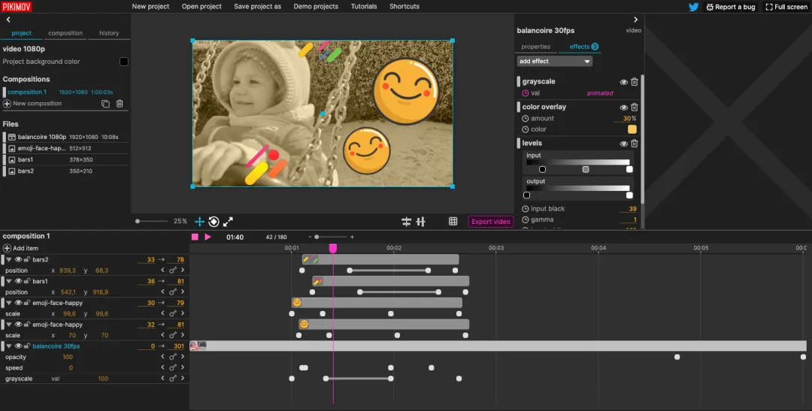
Task: Click the duplicate composition icon
Action: click(105, 104)
